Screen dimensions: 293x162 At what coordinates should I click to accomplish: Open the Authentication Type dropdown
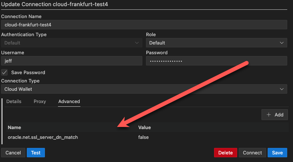pos(72,43)
